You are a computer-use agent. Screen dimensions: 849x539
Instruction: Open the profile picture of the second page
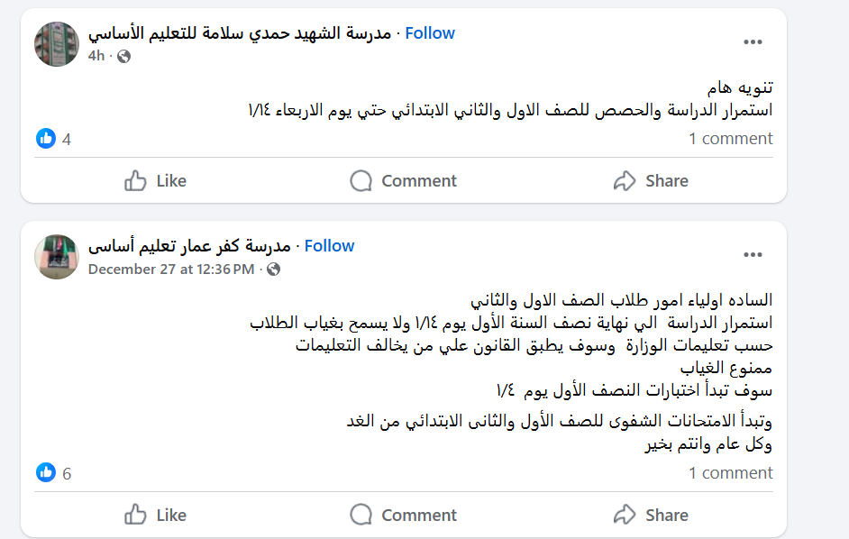coord(57,257)
